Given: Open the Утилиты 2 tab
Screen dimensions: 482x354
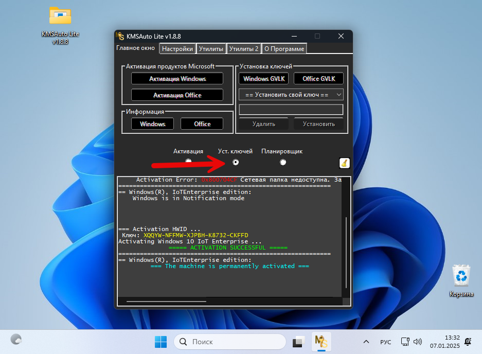Looking at the screenshot, I should (244, 49).
